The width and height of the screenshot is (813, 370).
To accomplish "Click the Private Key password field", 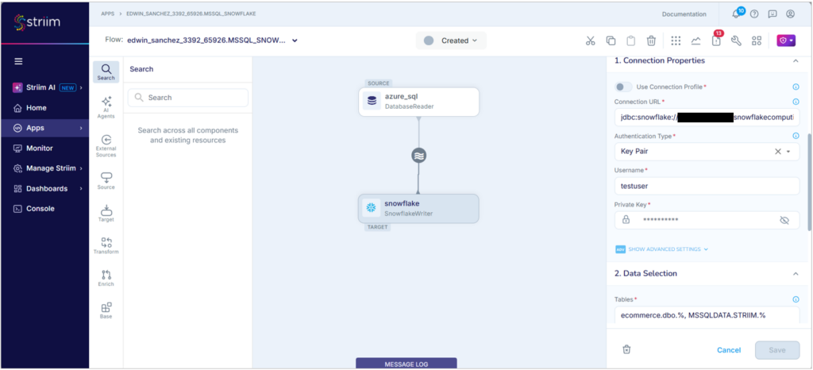I will 707,220.
